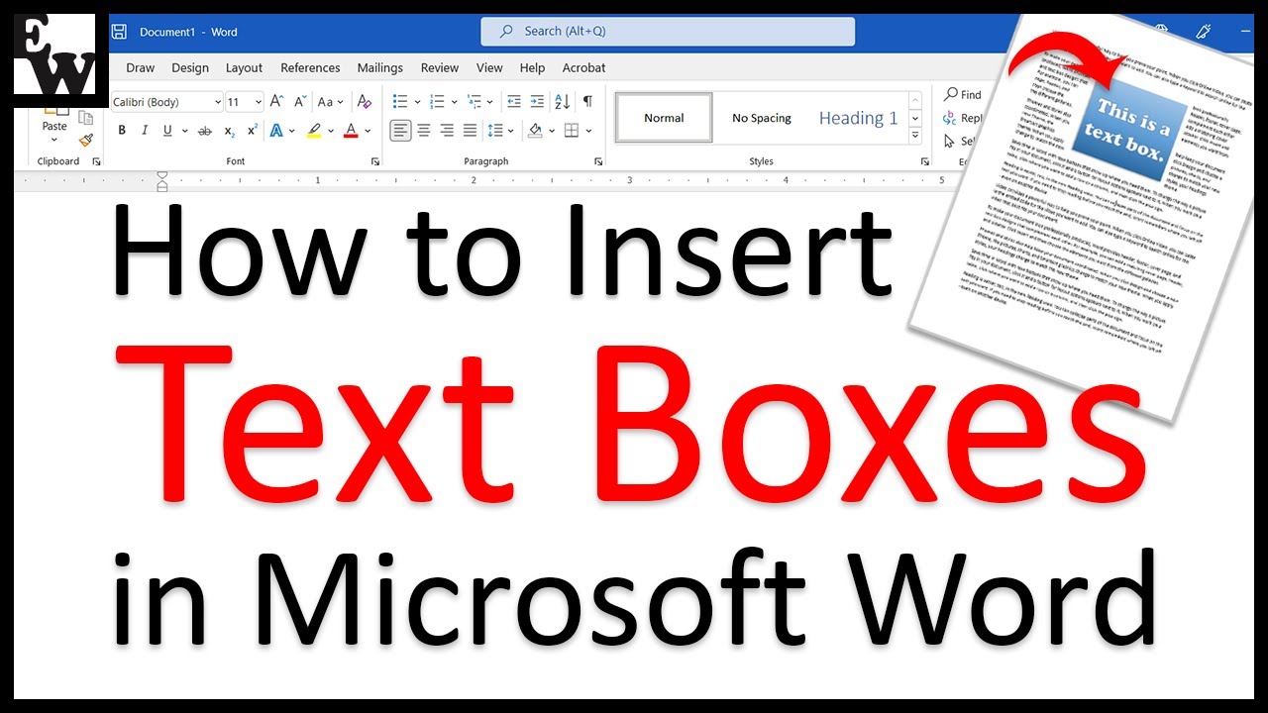Click the multilevel list icon
The width and height of the screenshot is (1268, 713).
[x=474, y=101]
